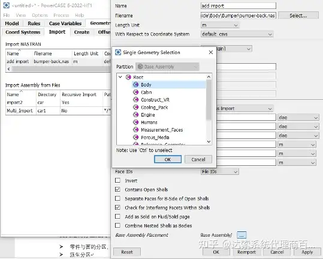Select the Engine tree item
This screenshot has width=323, height=259.
(147, 115)
